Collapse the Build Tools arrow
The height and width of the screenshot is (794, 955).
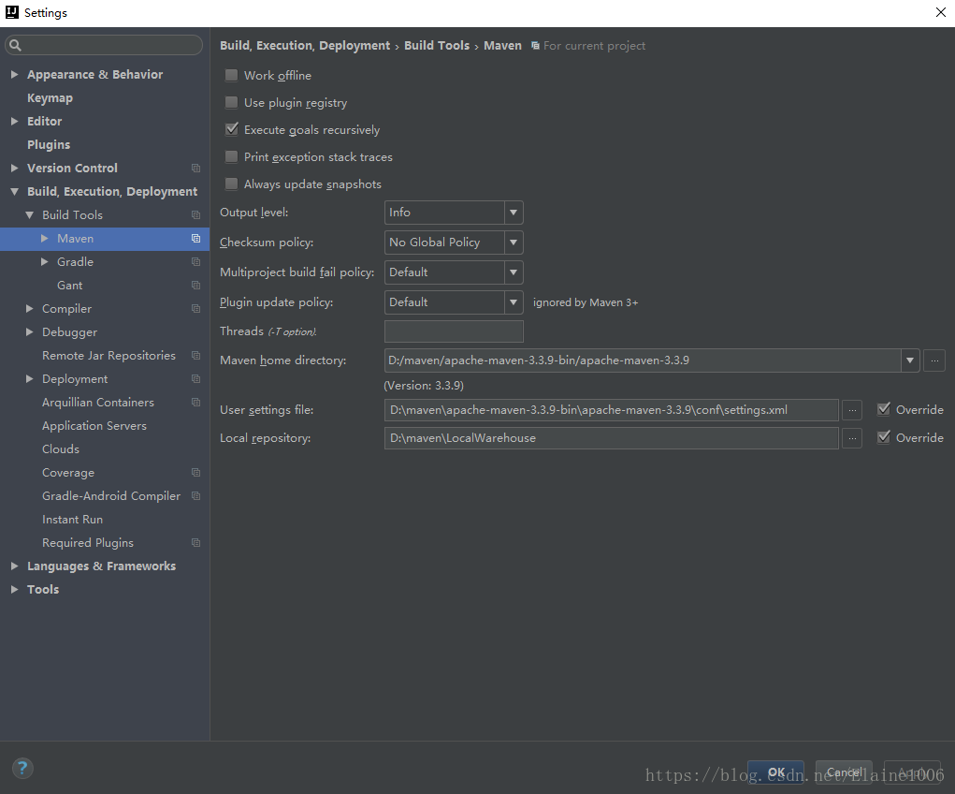coord(29,214)
